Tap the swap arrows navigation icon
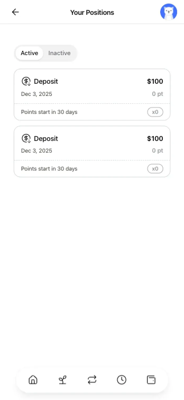This screenshot has height=400, width=184. tap(92, 380)
